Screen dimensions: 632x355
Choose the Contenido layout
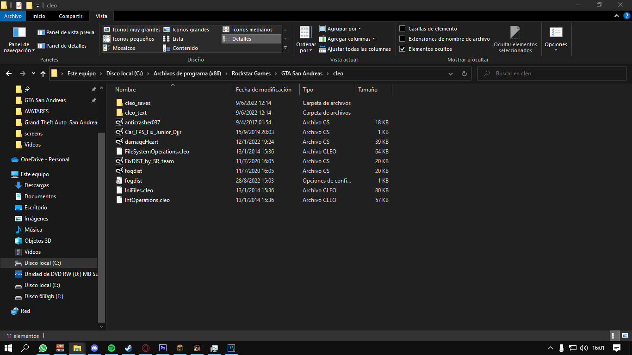(x=181, y=48)
